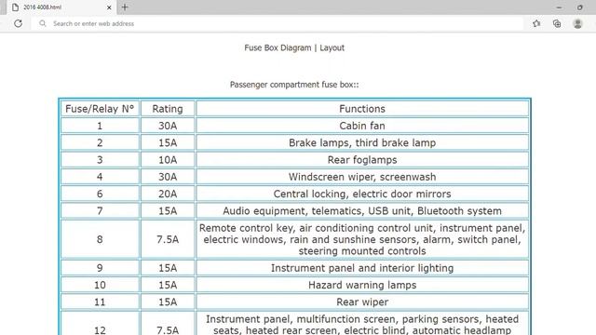Minimize the browser window
Image resolution: width=596 pixels, height=335 pixels.
(559, 7)
